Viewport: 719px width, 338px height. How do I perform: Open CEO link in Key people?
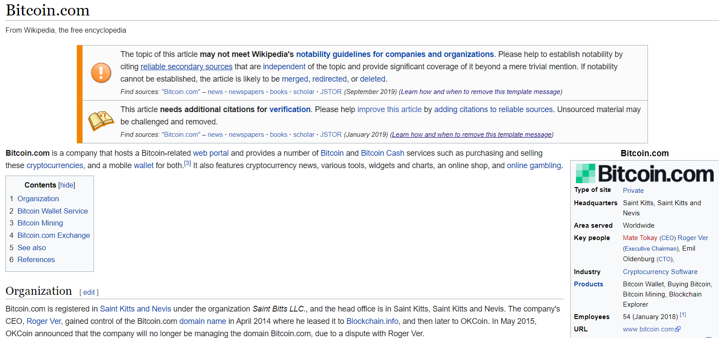coord(667,238)
